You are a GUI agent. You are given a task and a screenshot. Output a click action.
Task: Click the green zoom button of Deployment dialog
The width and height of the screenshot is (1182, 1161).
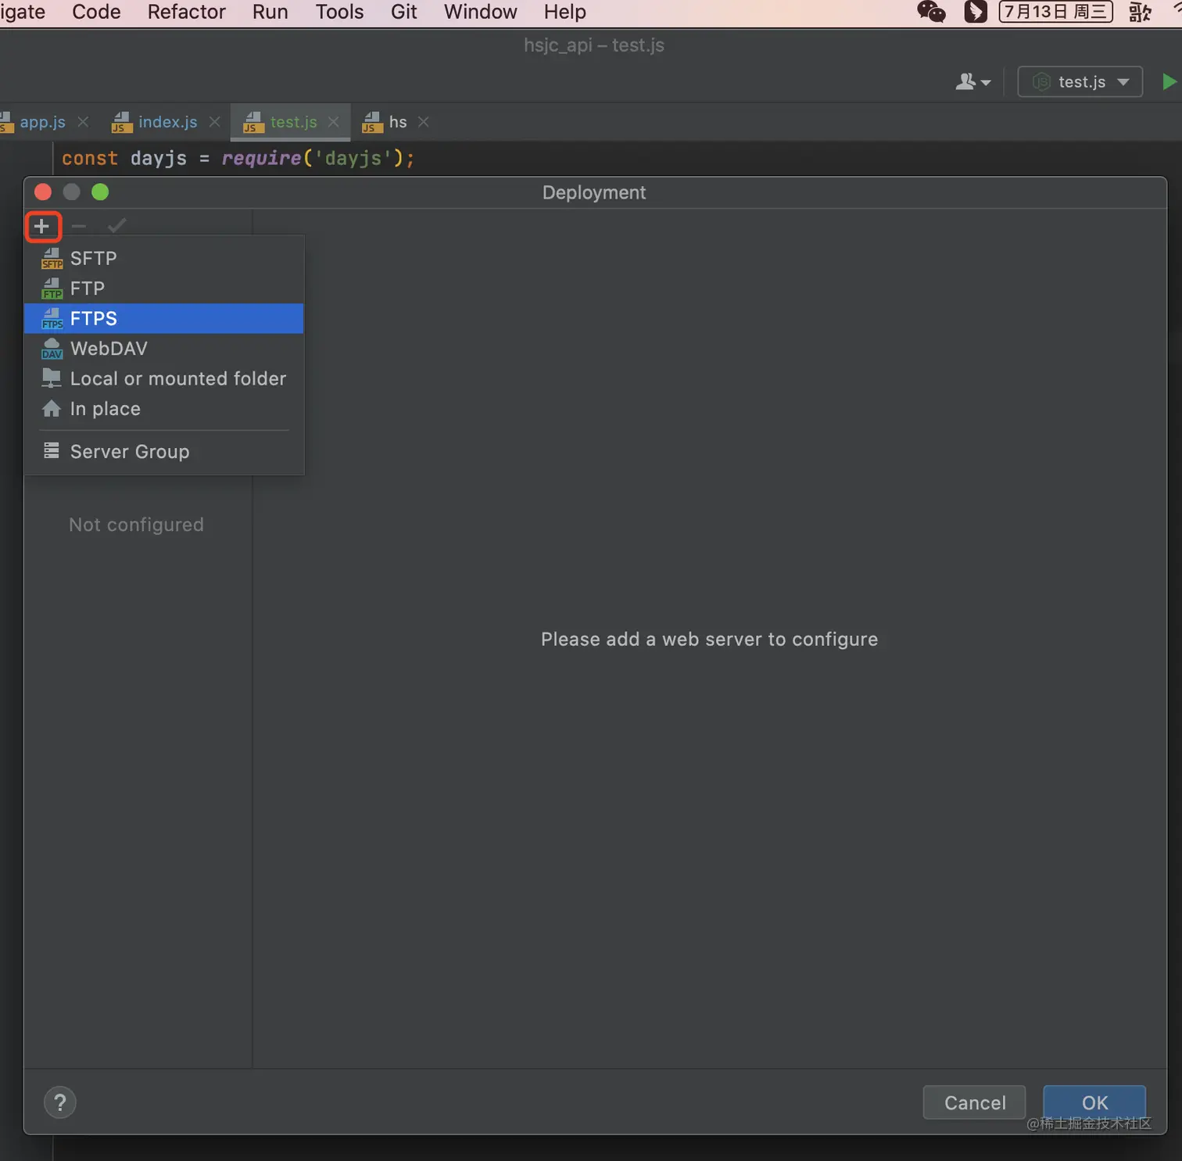100,192
